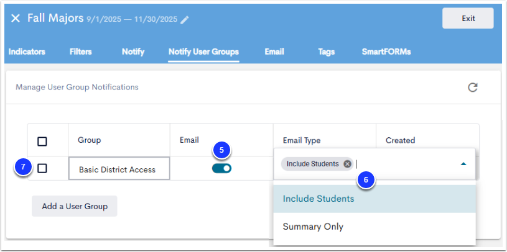Open the SmartFORMs tab
This screenshot has width=507, height=252.
pos(386,52)
